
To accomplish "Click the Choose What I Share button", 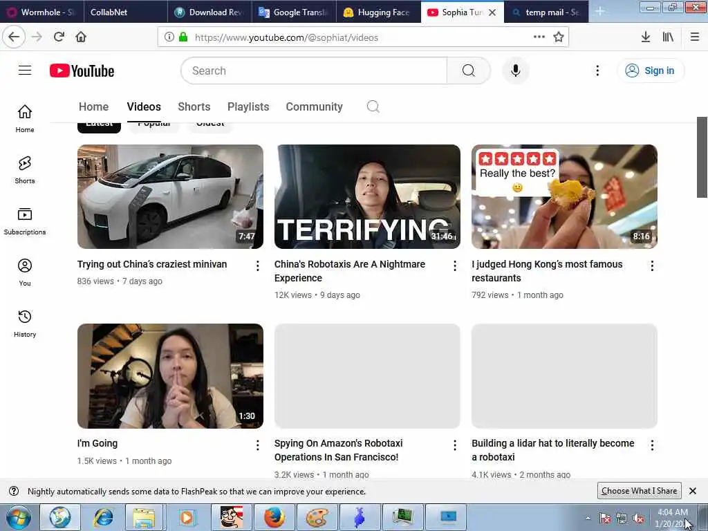I will pyautogui.click(x=639, y=491).
